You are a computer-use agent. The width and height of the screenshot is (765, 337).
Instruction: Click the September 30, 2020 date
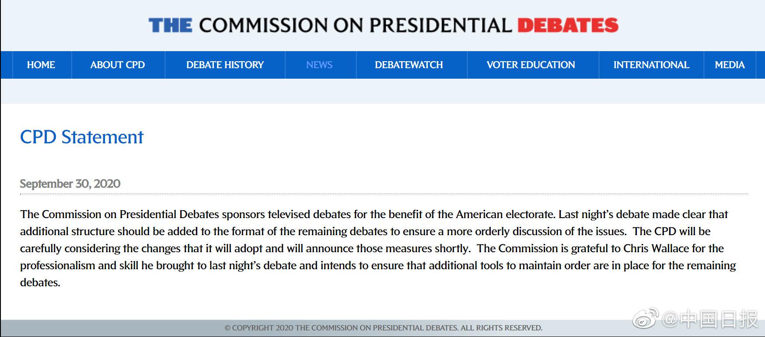point(70,184)
